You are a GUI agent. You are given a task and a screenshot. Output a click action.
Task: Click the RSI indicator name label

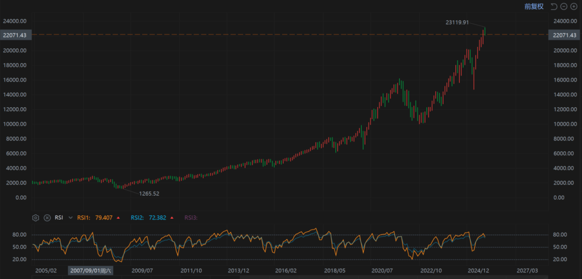59,218
